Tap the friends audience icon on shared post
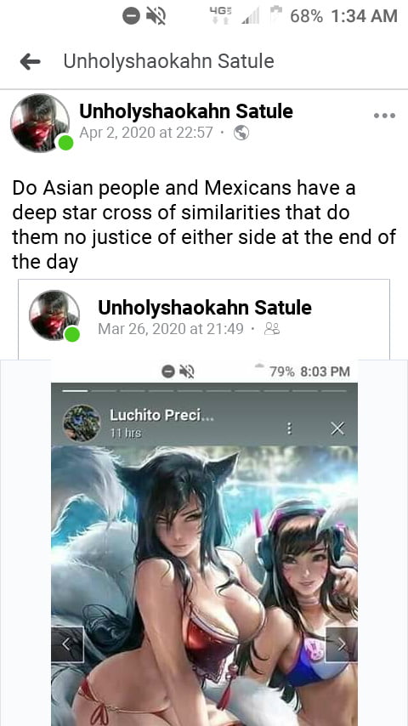The width and height of the screenshot is (408, 726). pyautogui.click(x=272, y=329)
